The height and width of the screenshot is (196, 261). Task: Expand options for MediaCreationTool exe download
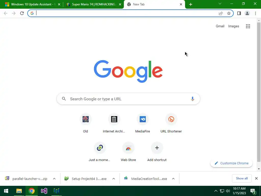click(173, 179)
